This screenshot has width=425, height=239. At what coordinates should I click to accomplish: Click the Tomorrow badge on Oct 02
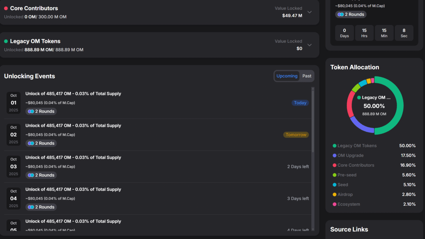click(x=296, y=135)
